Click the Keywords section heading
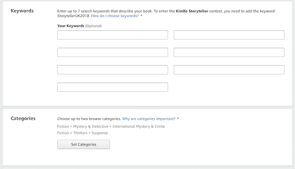 [x=22, y=11]
